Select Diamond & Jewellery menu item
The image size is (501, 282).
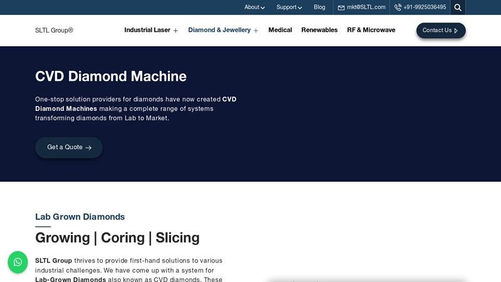coord(219,30)
